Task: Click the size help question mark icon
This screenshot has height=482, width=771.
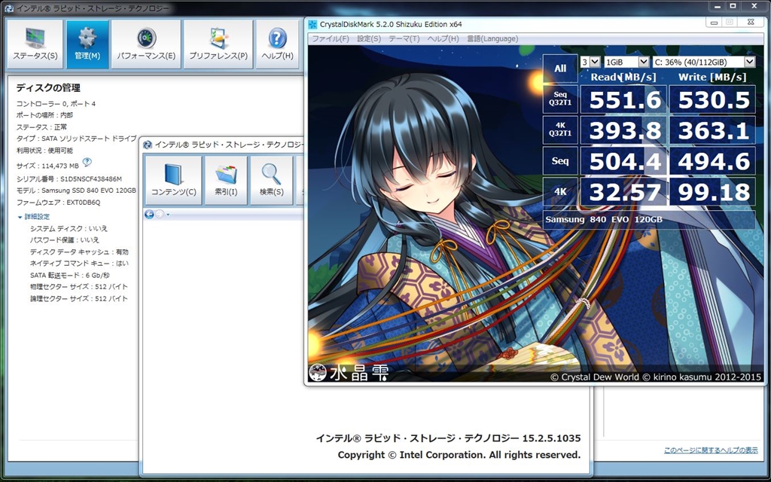Action: click(87, 162)
